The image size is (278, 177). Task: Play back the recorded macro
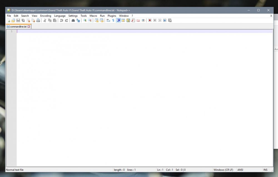coord(160,20)
